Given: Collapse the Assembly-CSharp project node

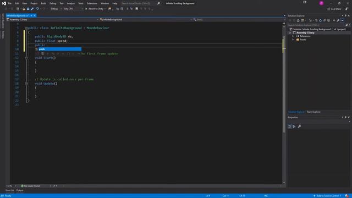Looking at the screenshot, I should [x=290, y=33].
